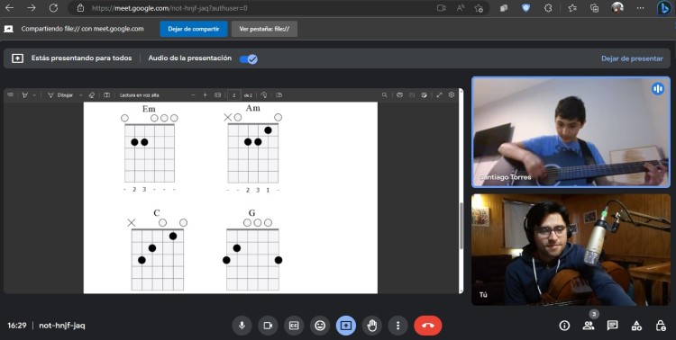Open the chat with everyone panel
The width and height of the screenshot is (676, 340).
[x=612, y=326]
